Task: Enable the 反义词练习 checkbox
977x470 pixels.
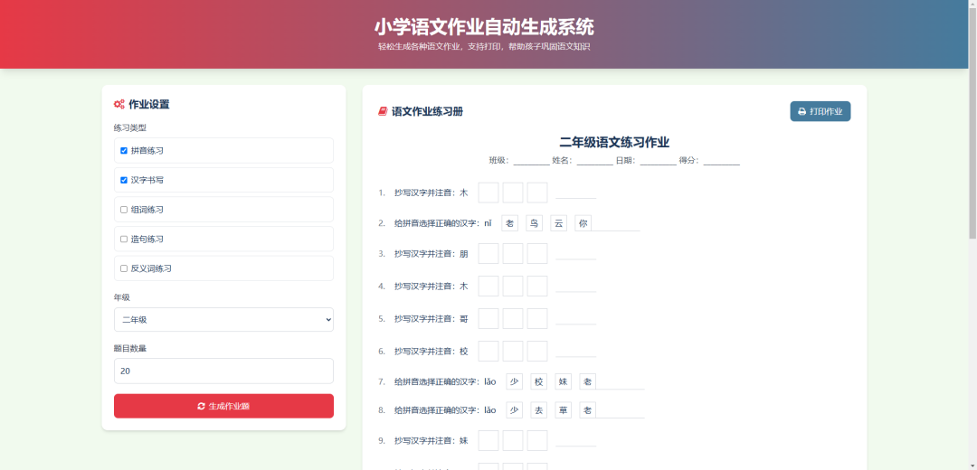Action: point(124,268)
